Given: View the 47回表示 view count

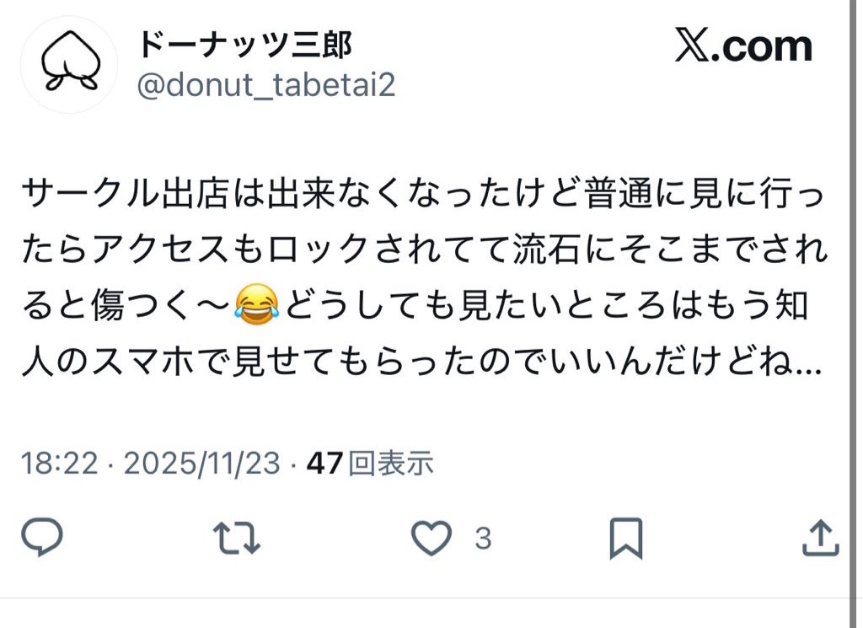Looking at the screenshot, I should [370, 463].
